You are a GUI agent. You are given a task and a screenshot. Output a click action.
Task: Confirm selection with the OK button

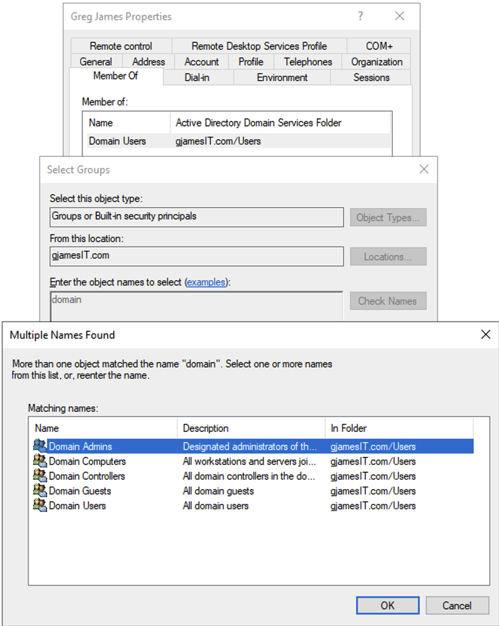tap(387, 605)
